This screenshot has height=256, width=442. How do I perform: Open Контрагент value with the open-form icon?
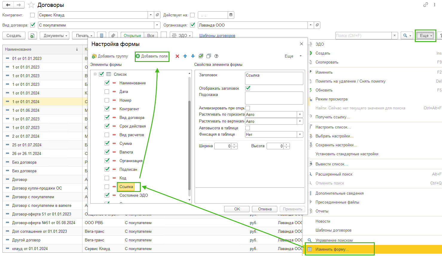[x=158, y=15]
